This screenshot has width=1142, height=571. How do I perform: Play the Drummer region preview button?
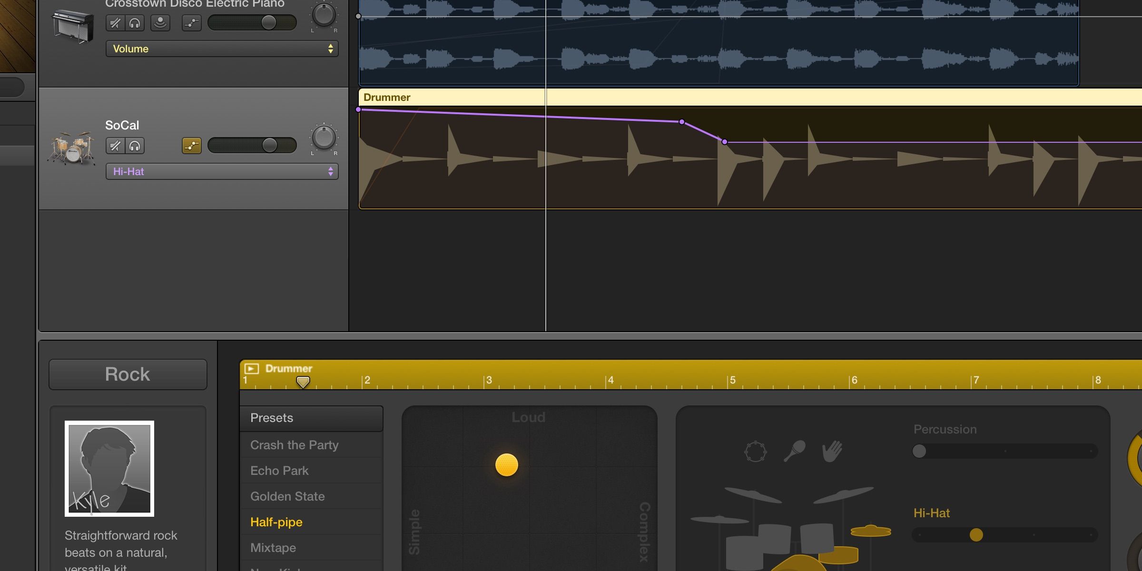(x=251, y=368)
